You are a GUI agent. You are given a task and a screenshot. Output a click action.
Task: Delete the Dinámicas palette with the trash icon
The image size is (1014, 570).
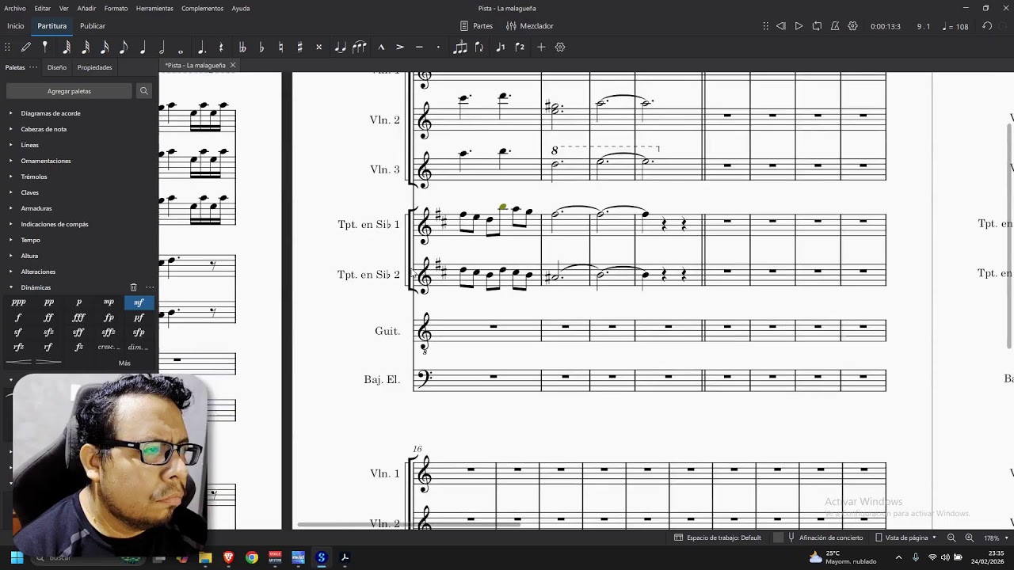point(133,287)
